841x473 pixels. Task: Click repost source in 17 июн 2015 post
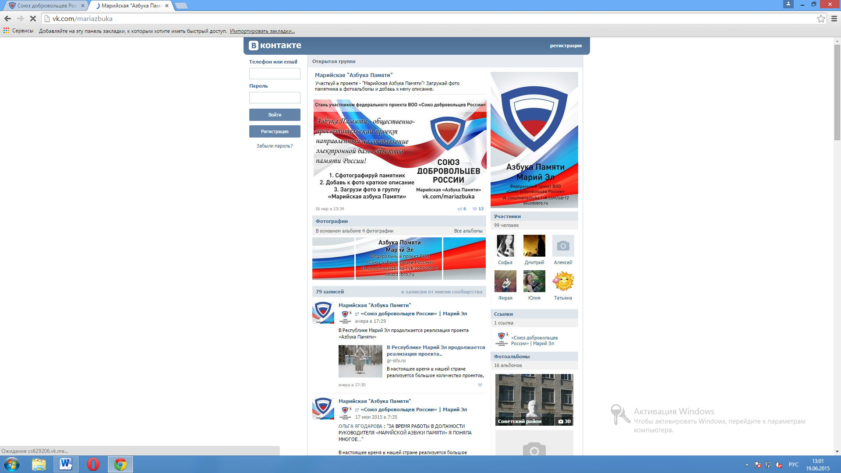point(413,409)
